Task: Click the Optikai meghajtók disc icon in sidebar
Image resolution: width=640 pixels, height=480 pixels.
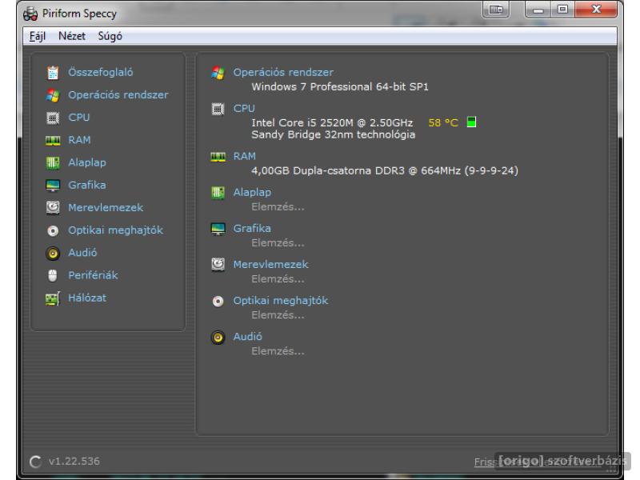Action: [x=53, y=231]
